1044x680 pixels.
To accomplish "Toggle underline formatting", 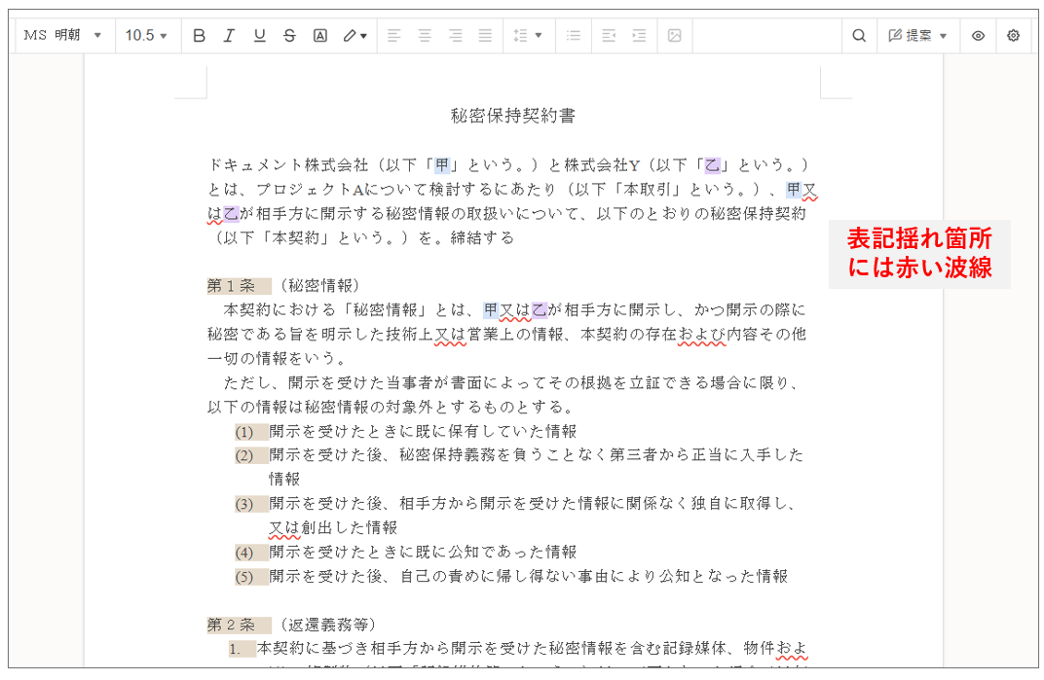I will click(259, 36).
